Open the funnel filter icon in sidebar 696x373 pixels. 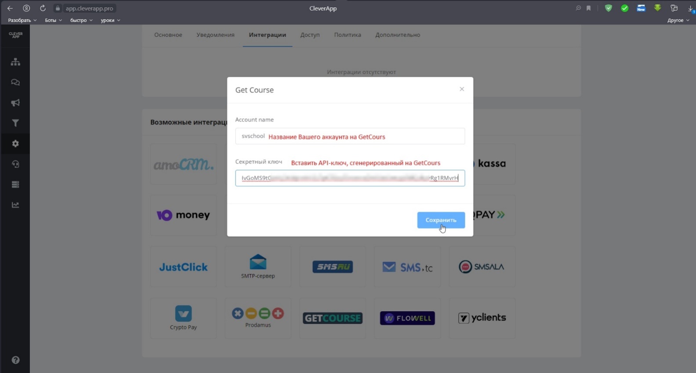click(15, 123)
